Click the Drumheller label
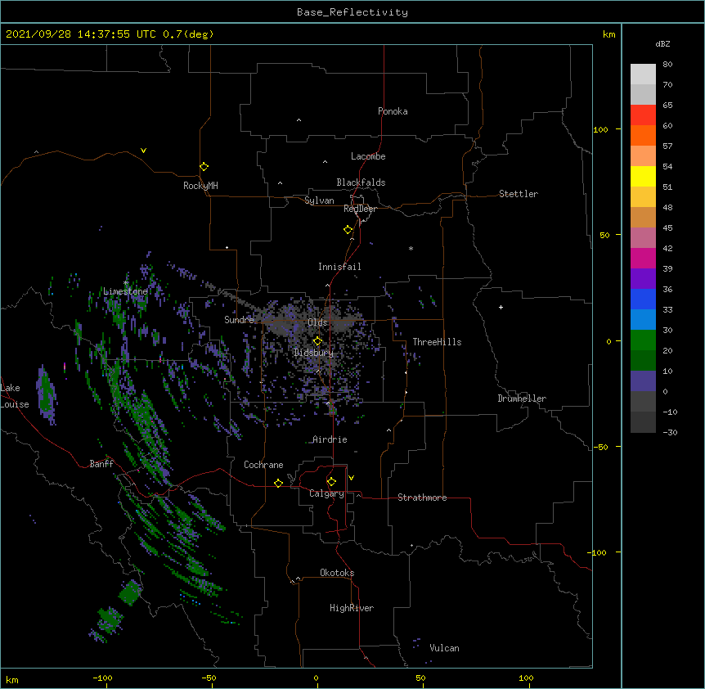 click(522, 399)
